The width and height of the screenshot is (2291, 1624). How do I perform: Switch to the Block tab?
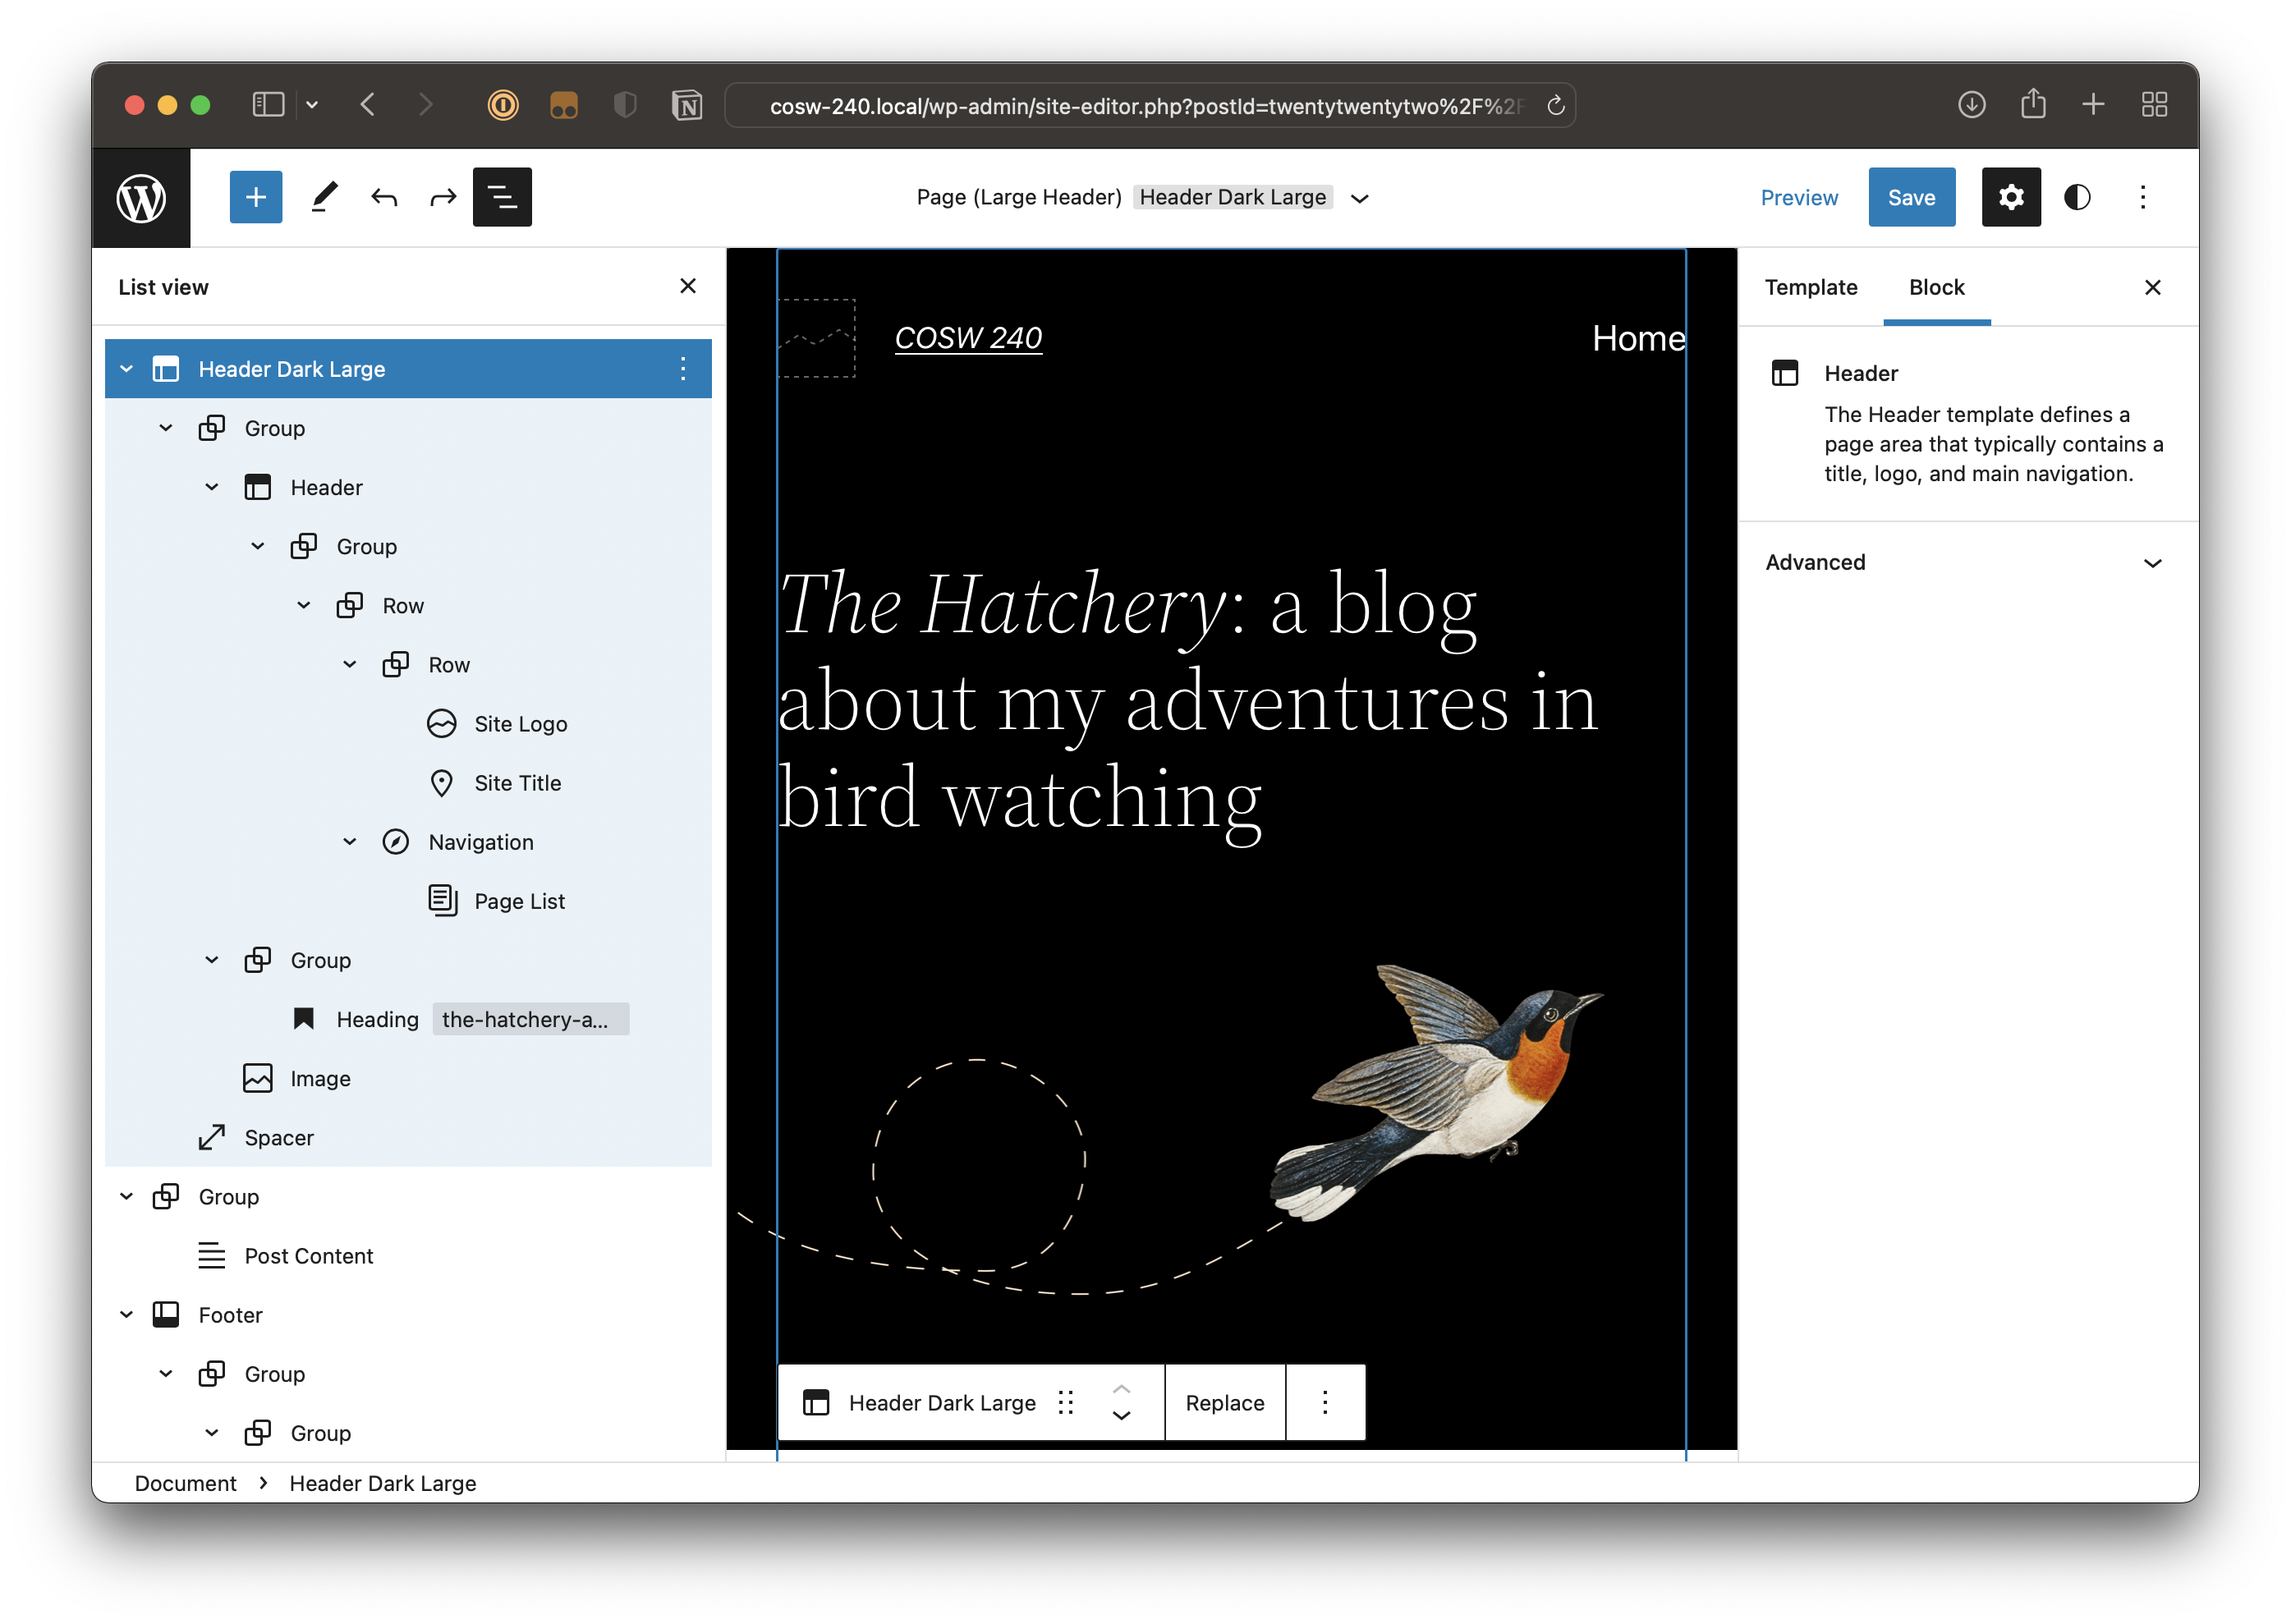(1935, 285)
